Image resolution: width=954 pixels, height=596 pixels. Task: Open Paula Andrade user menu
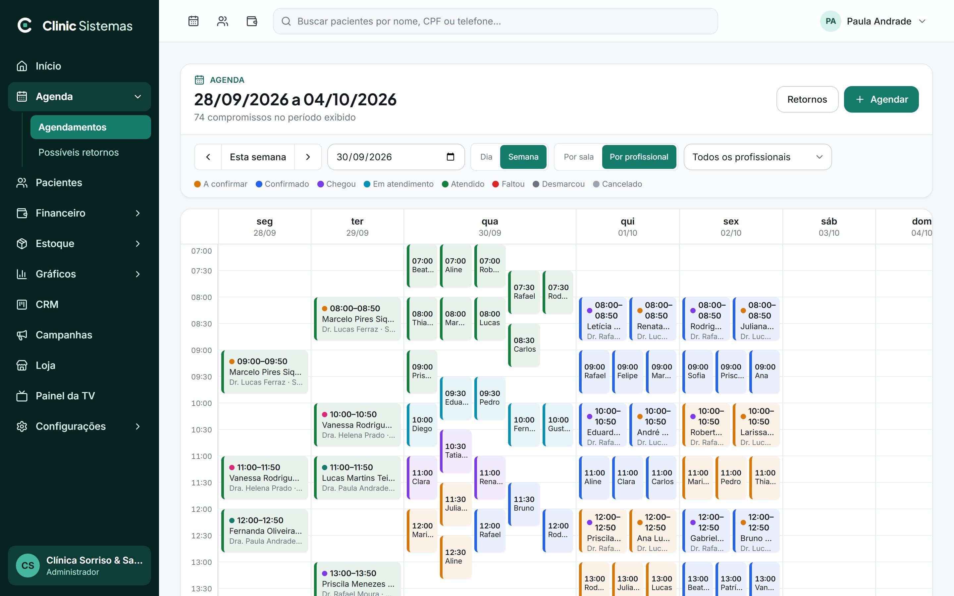873,21
